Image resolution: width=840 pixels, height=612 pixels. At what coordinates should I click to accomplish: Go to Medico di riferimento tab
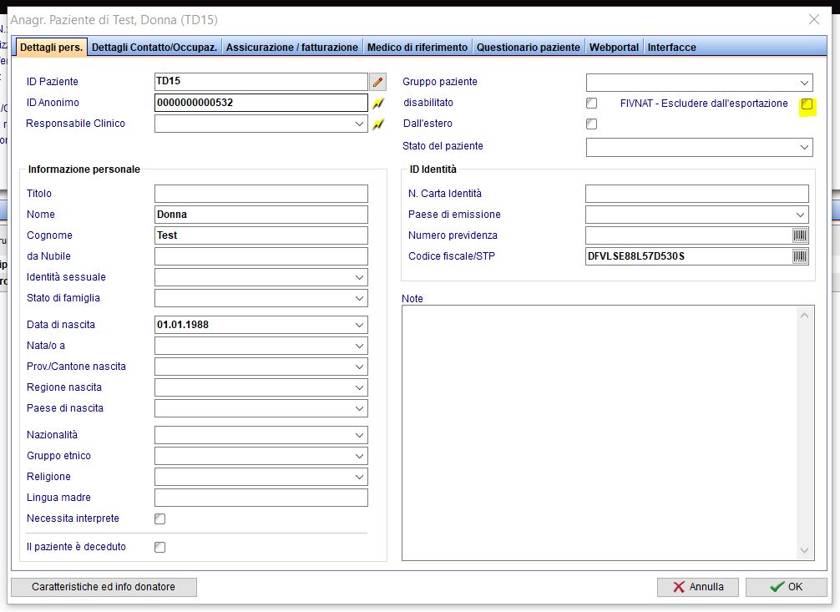[417, 47]
